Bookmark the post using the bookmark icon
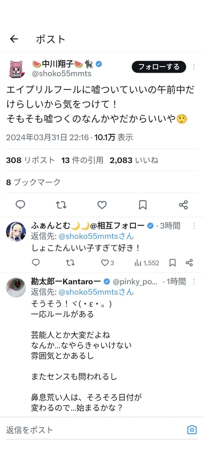This screenshot has width=204, height=454. (142, 205)
